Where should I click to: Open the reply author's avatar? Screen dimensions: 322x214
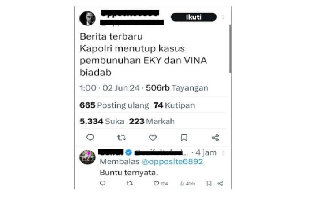pos(87,157)
